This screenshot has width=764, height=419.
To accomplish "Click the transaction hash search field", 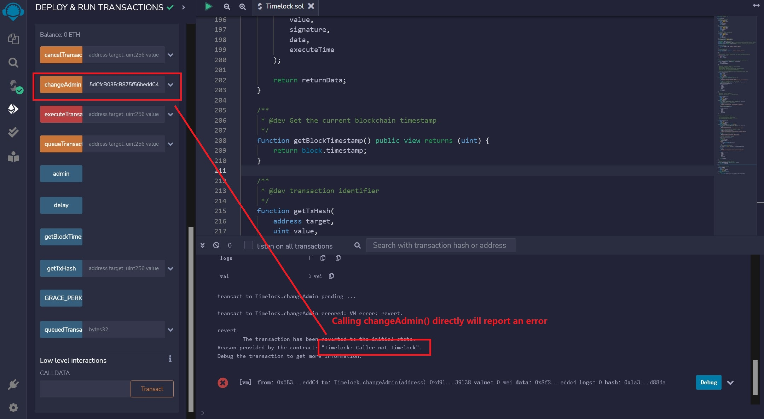I will tap(440, 245).
